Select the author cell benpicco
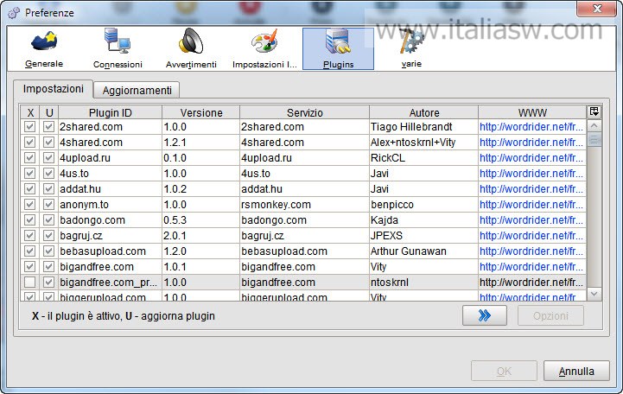 click(424, 204)
